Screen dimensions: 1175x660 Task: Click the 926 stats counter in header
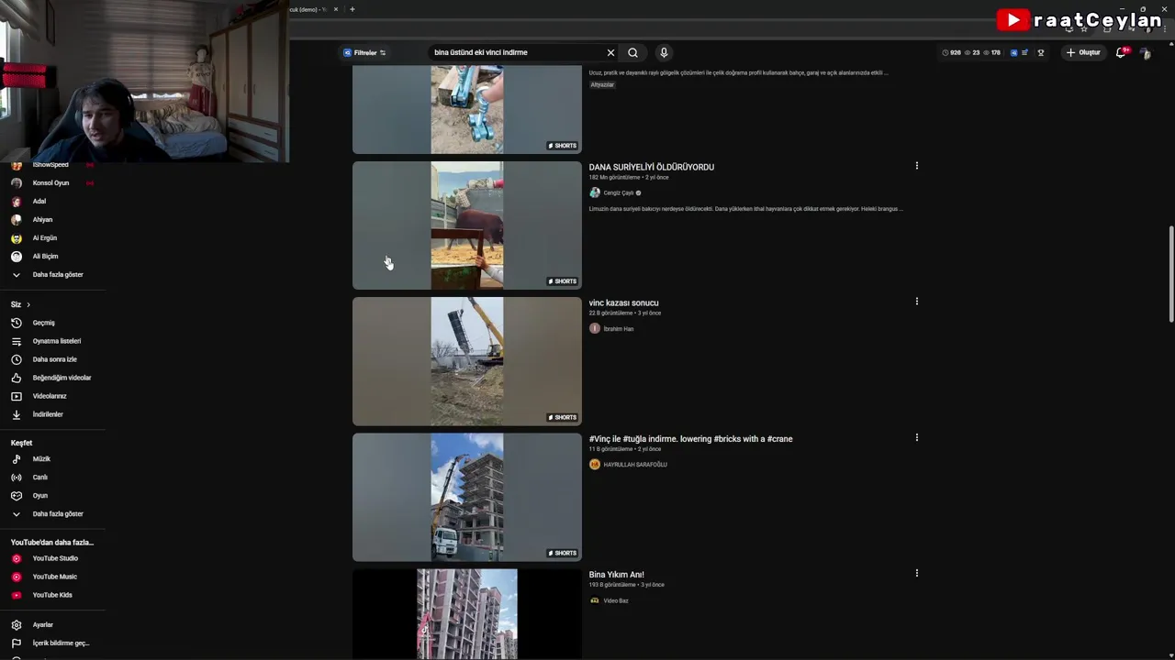[951, 53]
